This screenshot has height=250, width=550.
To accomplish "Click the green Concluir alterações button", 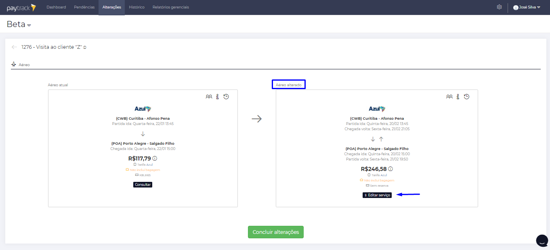I will pos(275,232).
